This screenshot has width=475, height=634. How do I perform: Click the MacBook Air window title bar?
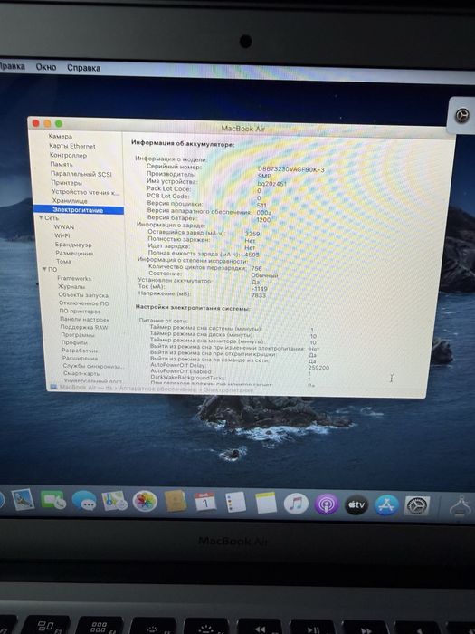pos(242,129)
